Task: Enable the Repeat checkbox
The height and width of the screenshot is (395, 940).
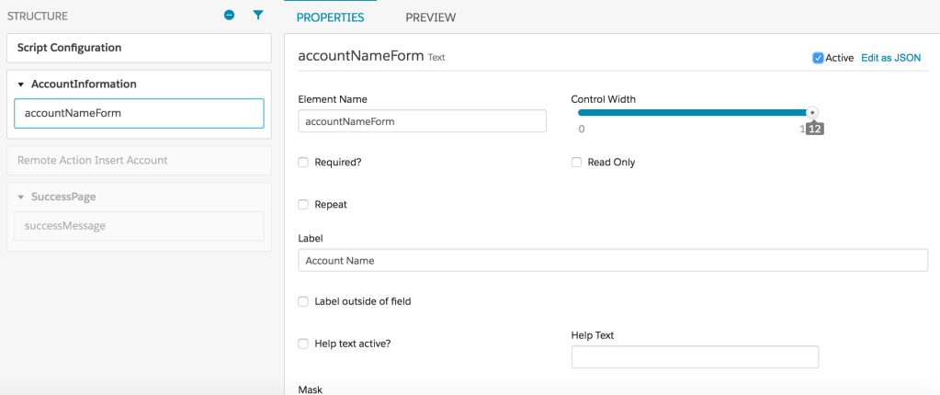Action: click(303, 205)
